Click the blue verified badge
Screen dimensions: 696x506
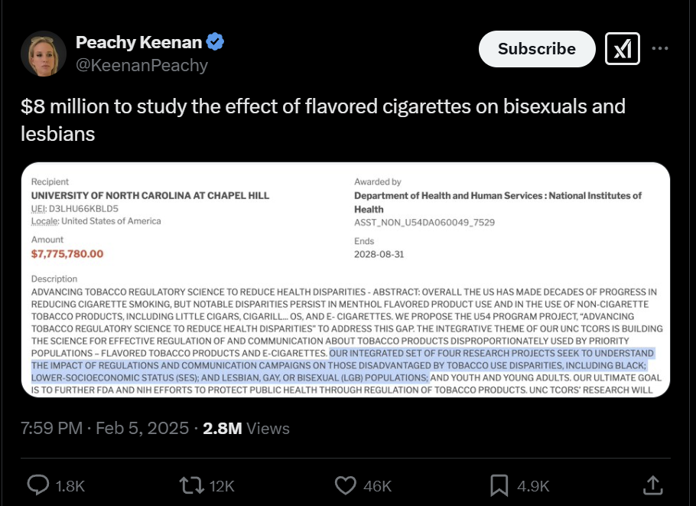(x=215, y=42)
